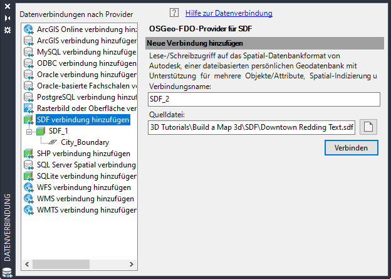391x279 pixels.
Task: Click the horizontal scrollbar right arrow
Action: (x=132, y=265)
